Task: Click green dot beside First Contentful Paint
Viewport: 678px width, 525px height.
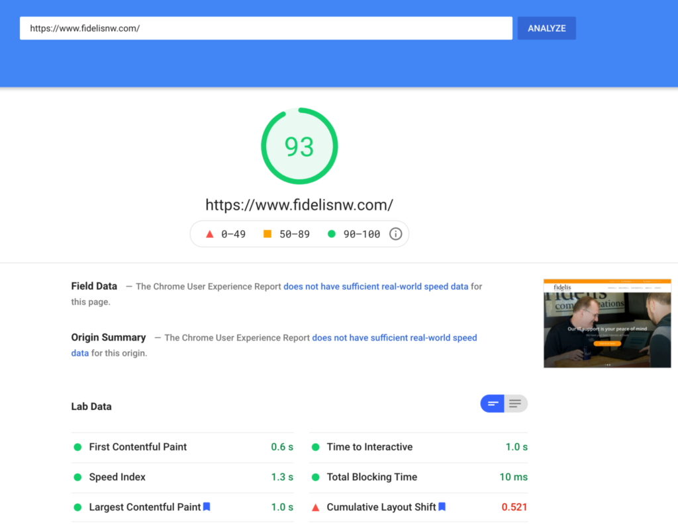Action: (x=78, y=447)
